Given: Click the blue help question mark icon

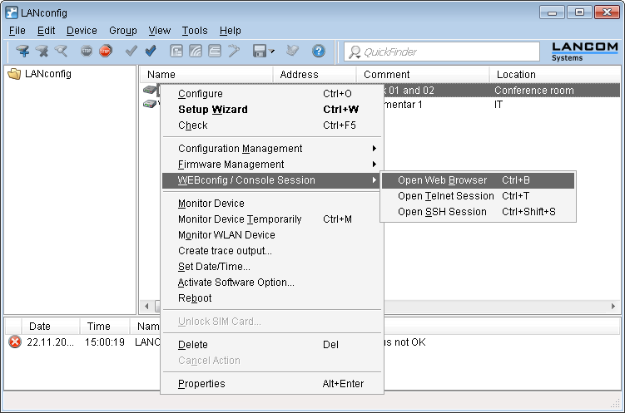Looking at the screenshot, I should [x=318, y=52].
